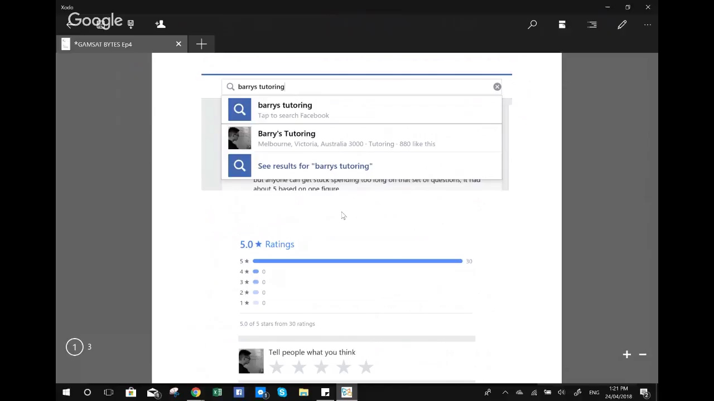Click the reviewer profile photo thumbnail

[x=251, y=361]
